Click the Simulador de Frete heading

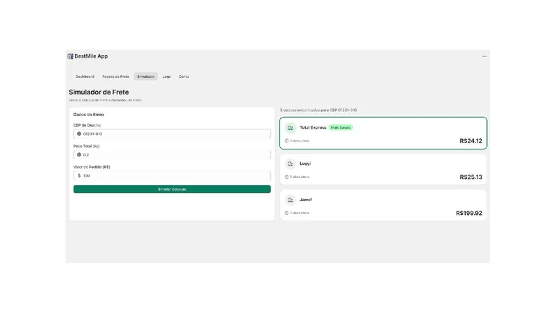(x=99, y=92)
